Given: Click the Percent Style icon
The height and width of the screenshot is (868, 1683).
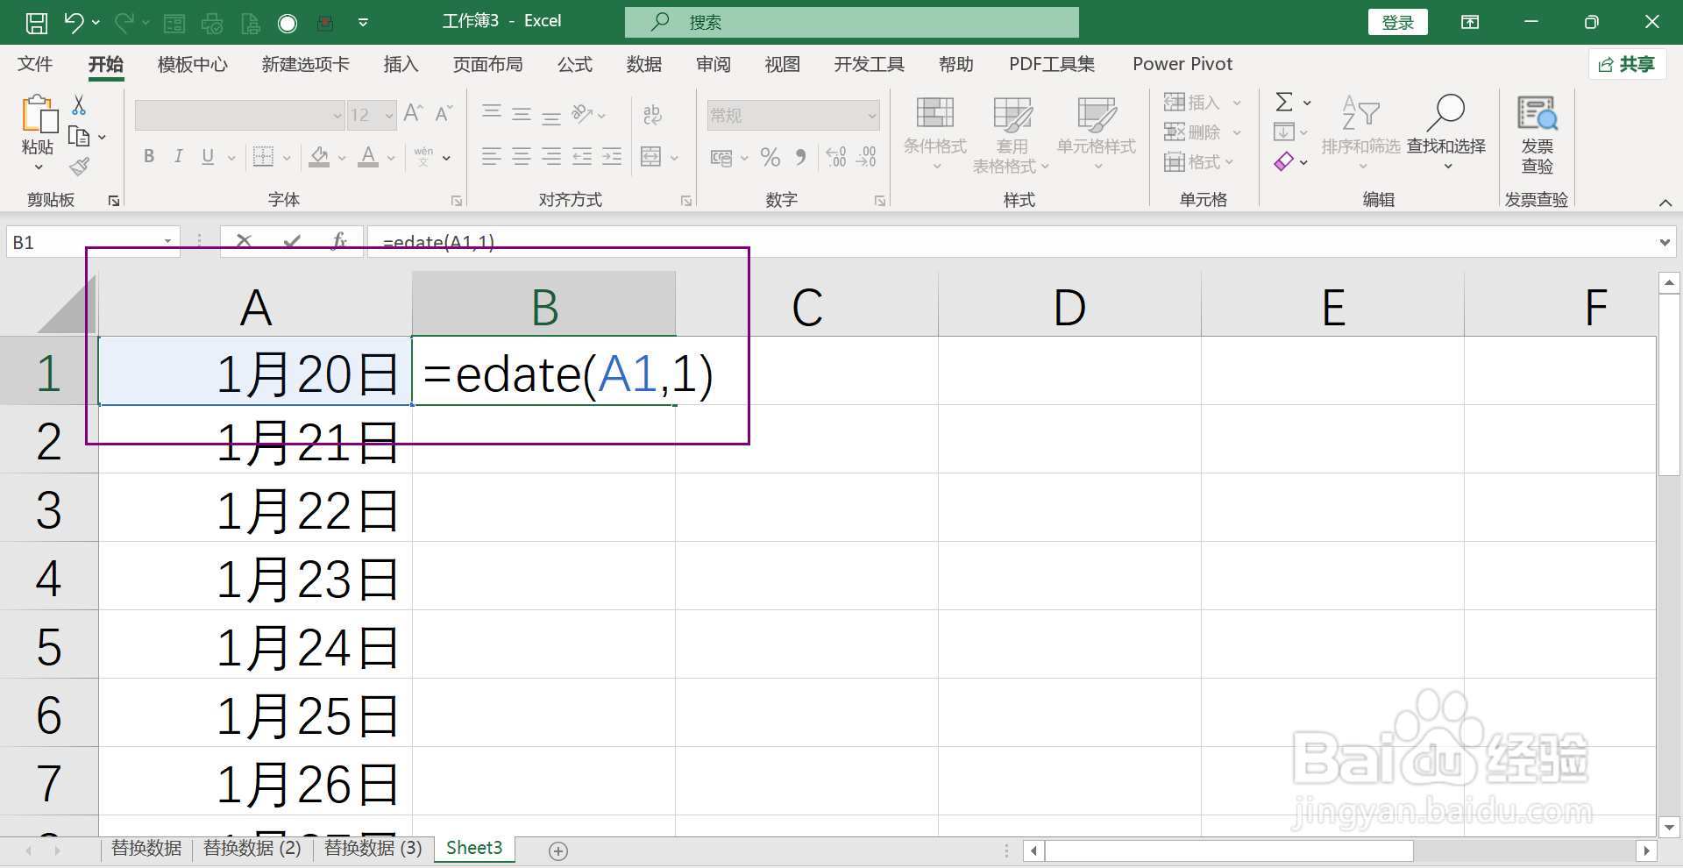Looking at the screenshot, I should (x=770, y=157).
